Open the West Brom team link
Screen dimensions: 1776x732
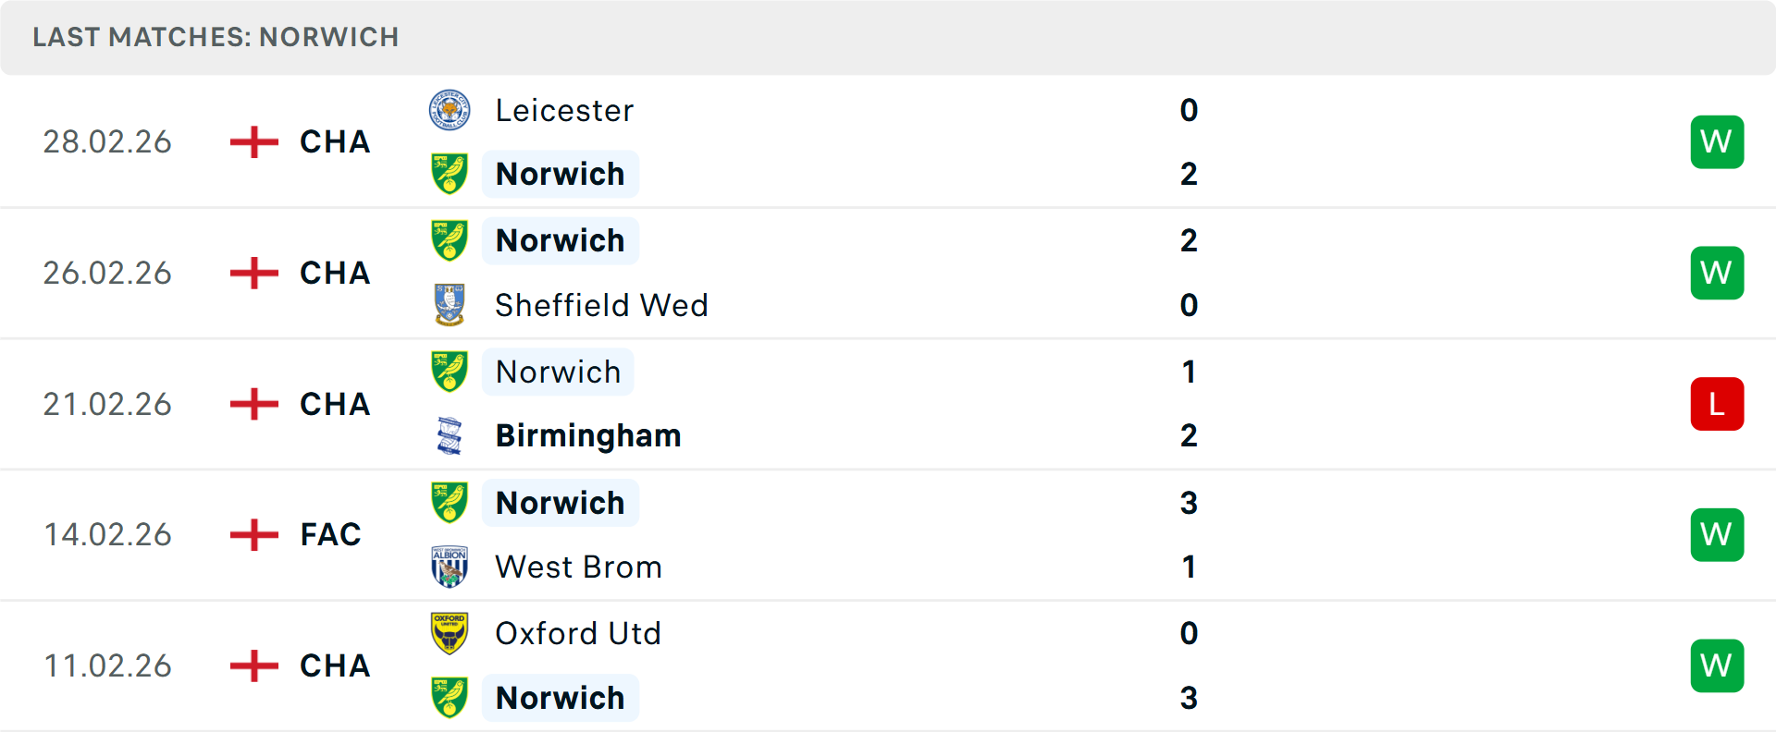pos(578,567)
